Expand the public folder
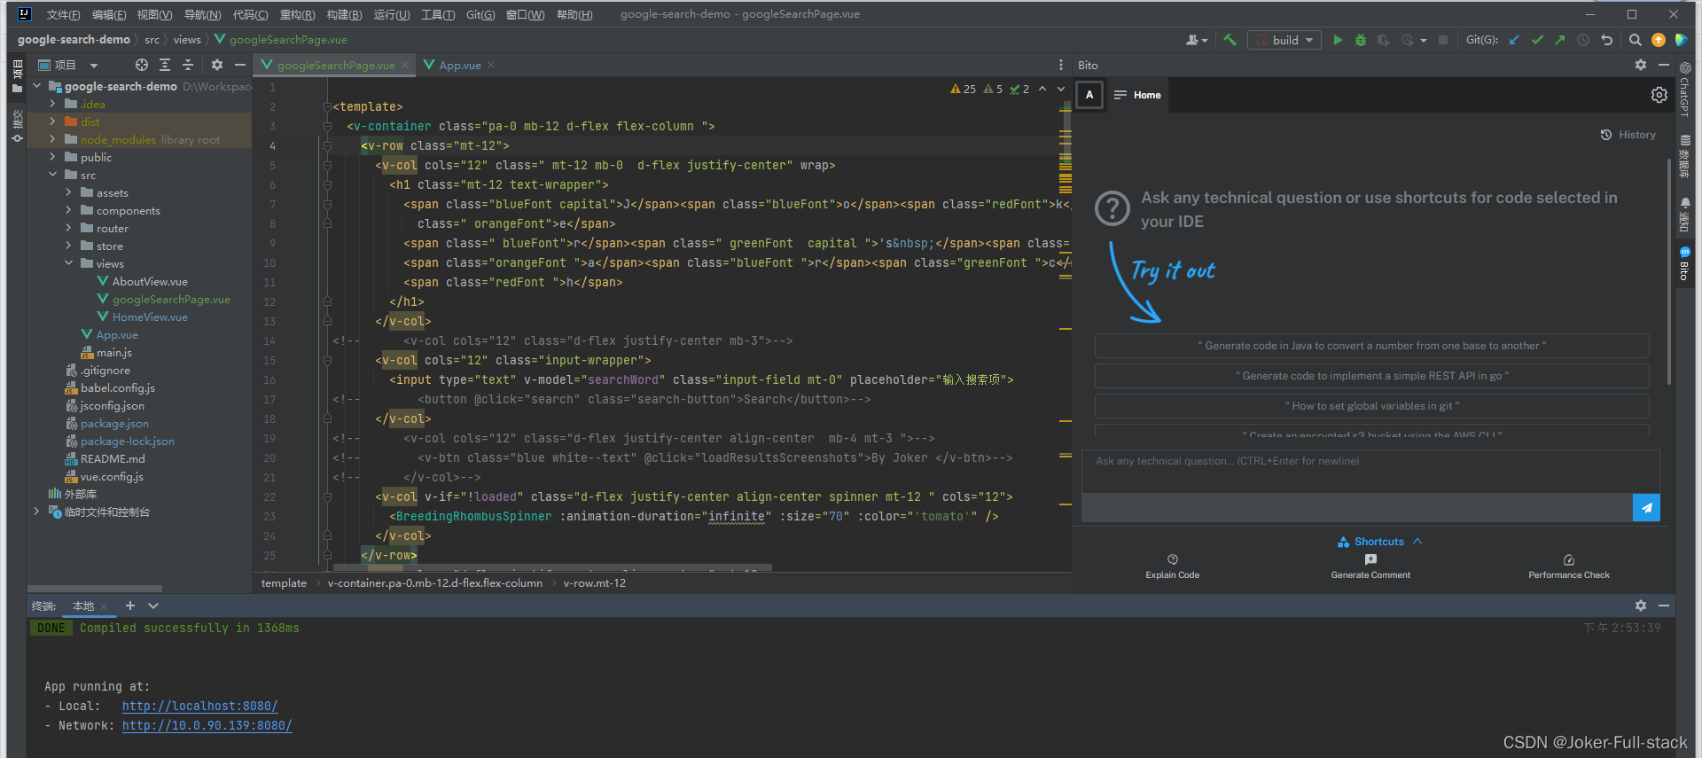The image size is (1702, 758). click(52, 157)
